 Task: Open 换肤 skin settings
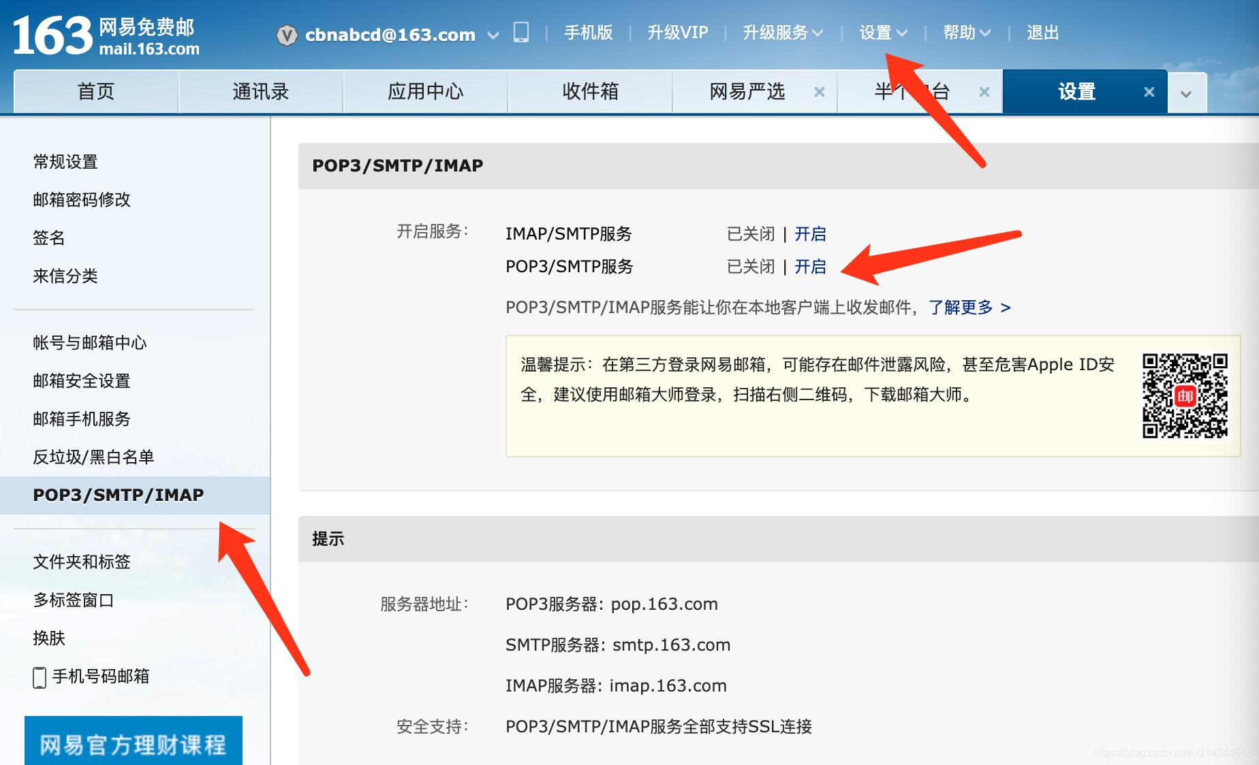click(x=49, y=638)
